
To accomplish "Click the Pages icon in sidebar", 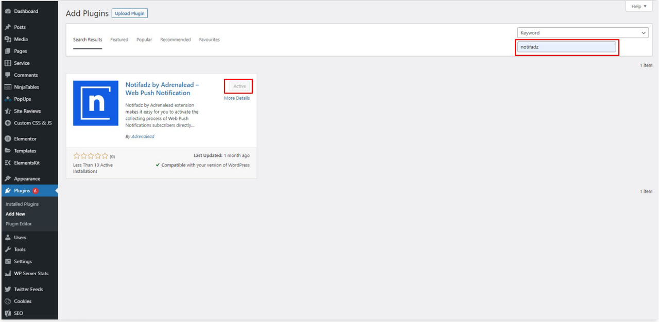I will pyautogui.click(x=8, y=51).
